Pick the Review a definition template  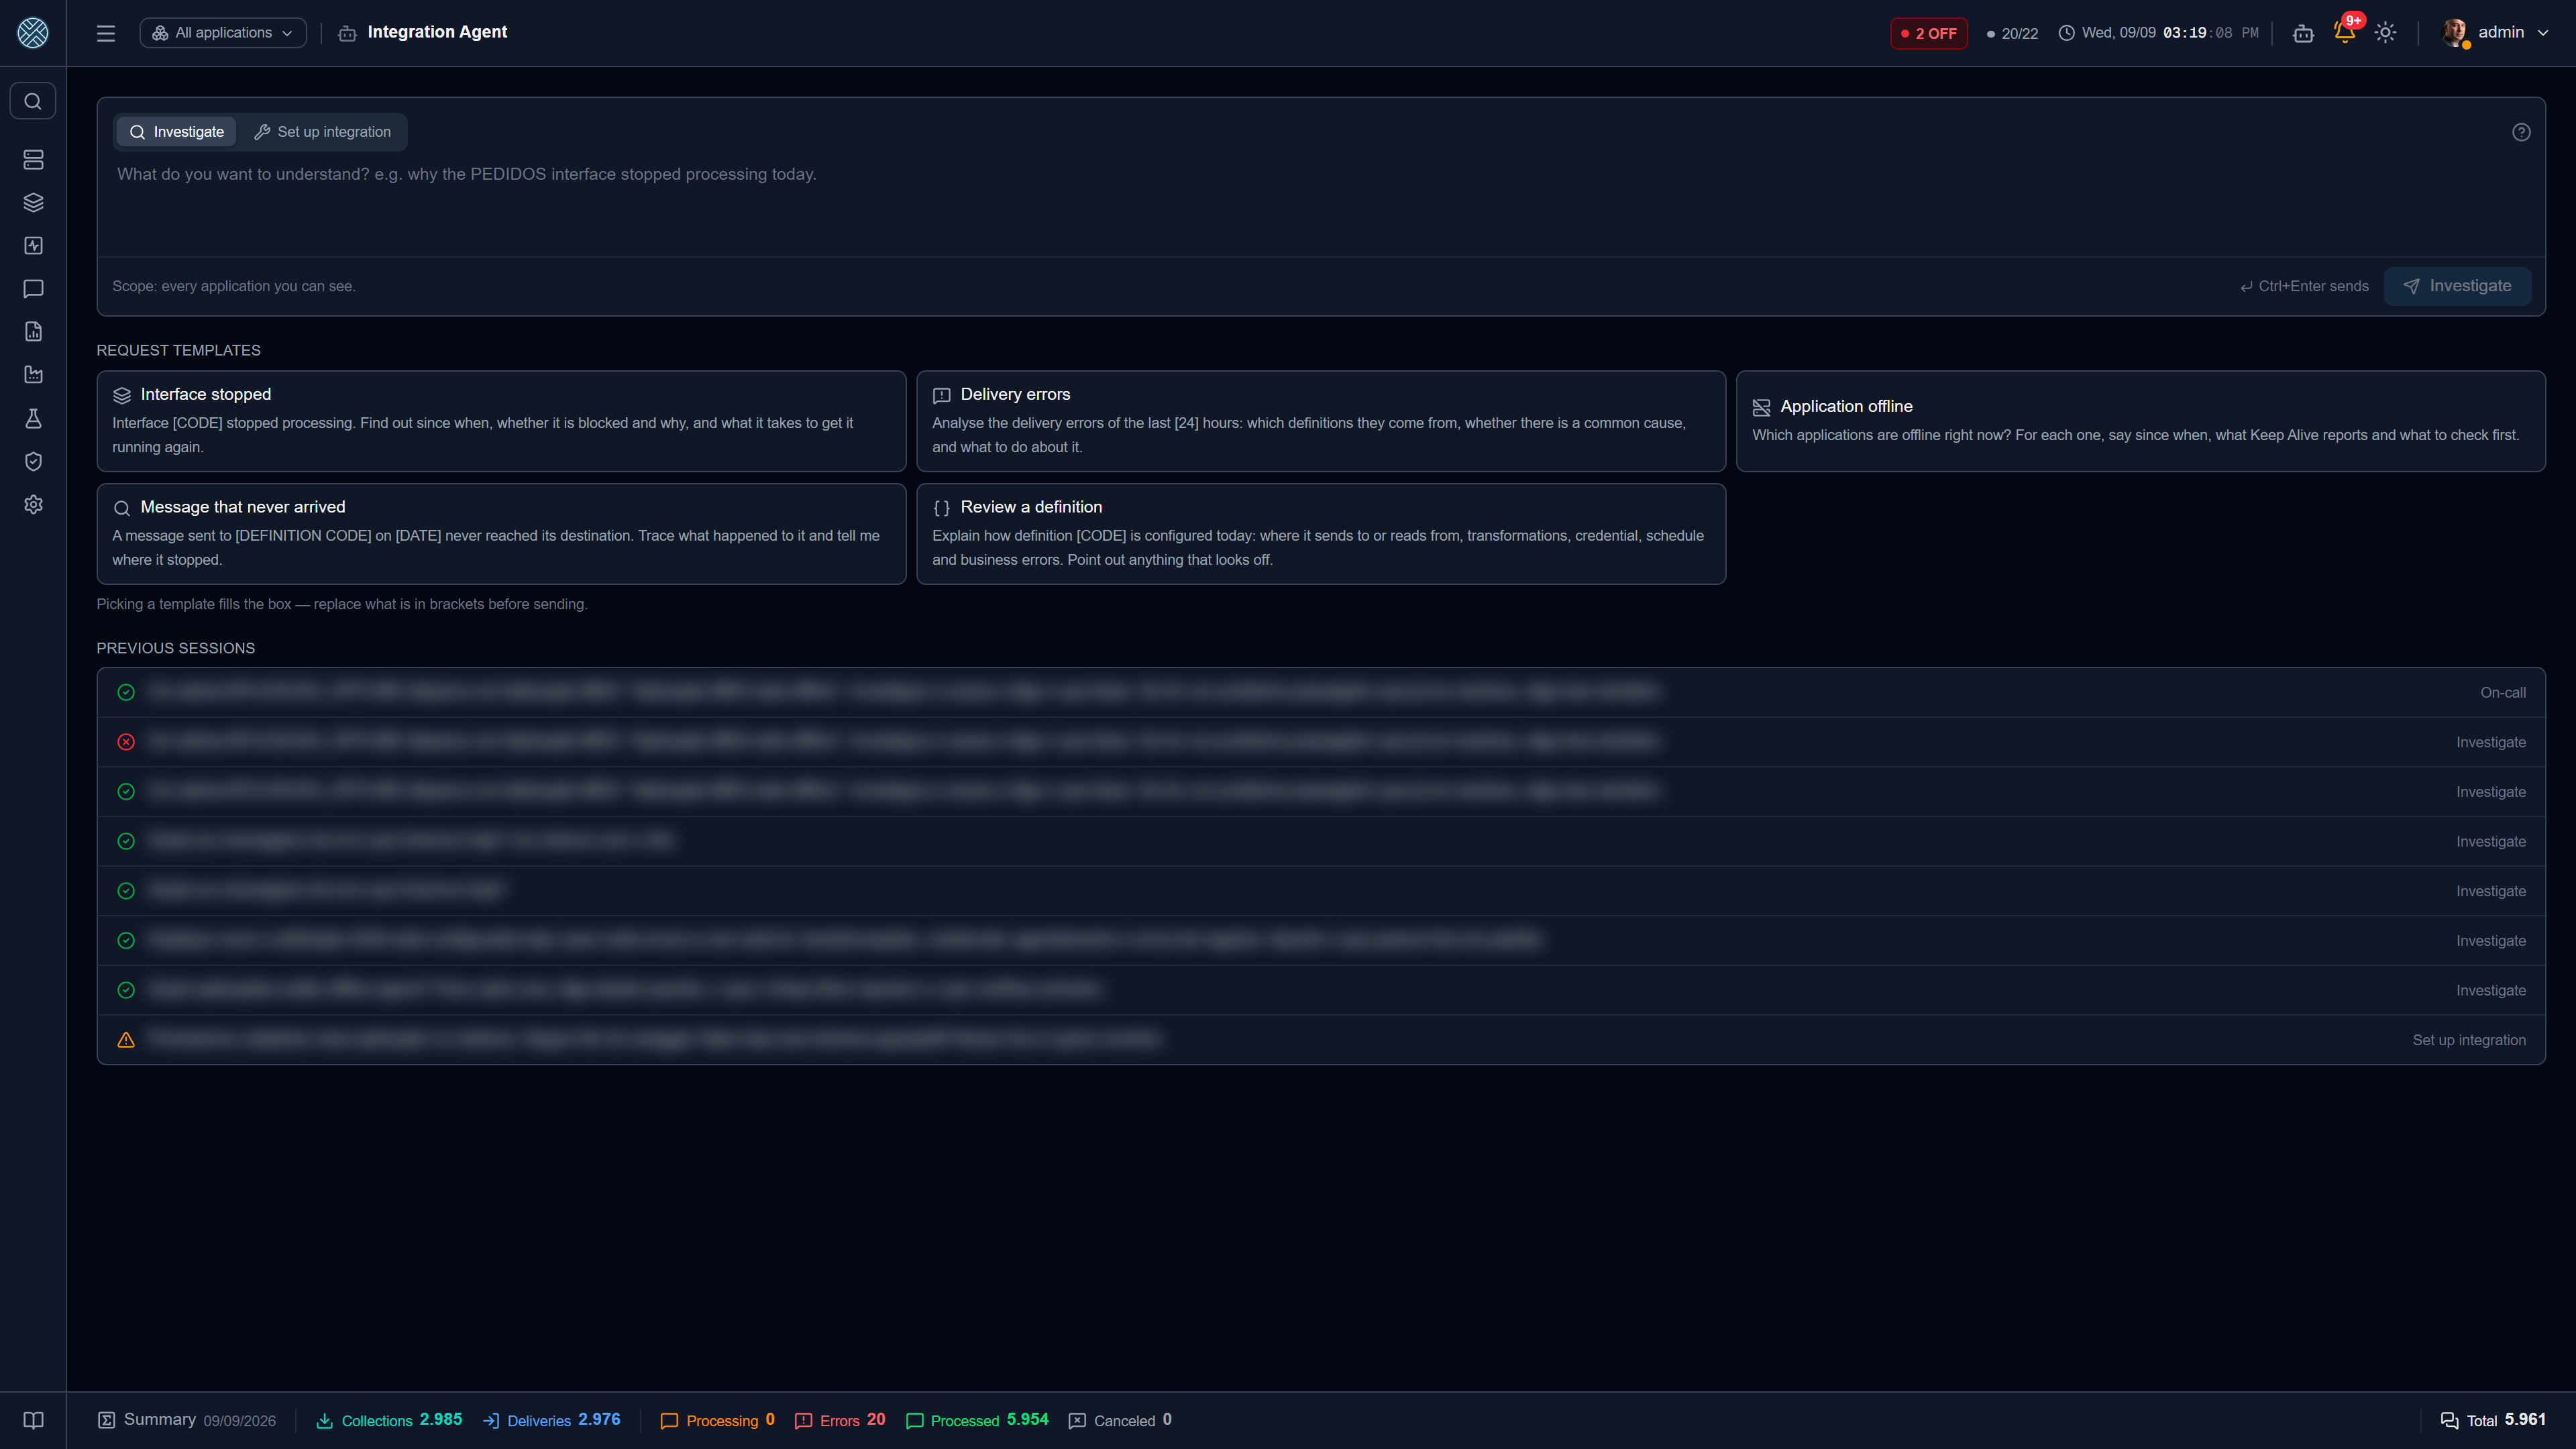pyautogui.click(x=1321, y=534)
